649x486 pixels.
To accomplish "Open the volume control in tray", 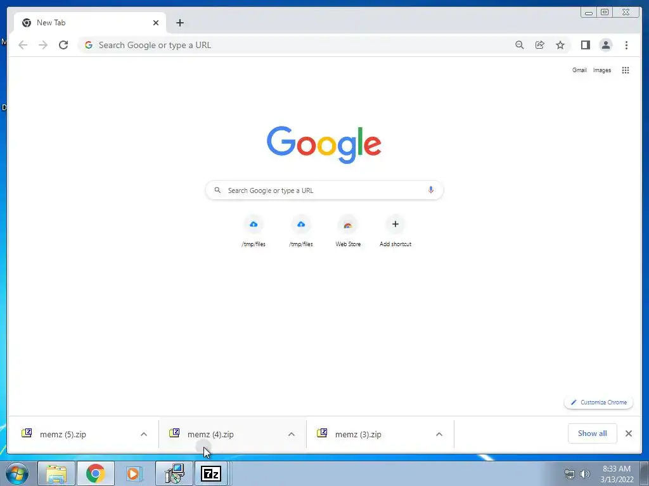I will point(584,474).
